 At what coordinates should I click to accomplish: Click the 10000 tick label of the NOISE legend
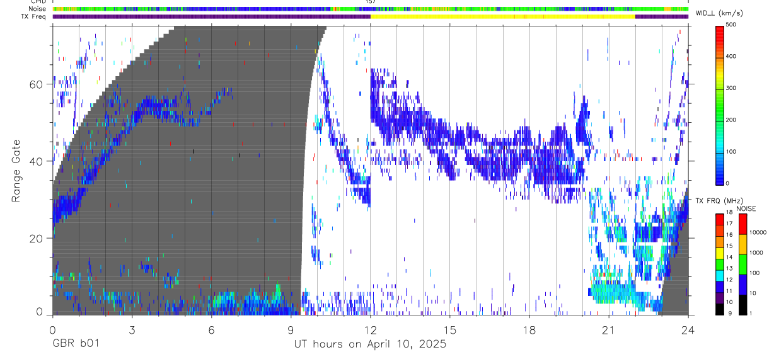coord(757,232)
